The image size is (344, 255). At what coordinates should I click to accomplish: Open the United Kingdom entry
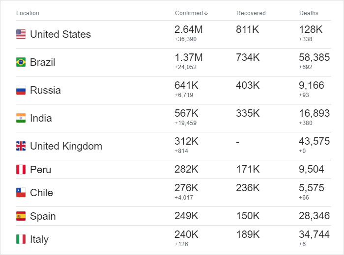pyautogui.click(x=66, y=146)
